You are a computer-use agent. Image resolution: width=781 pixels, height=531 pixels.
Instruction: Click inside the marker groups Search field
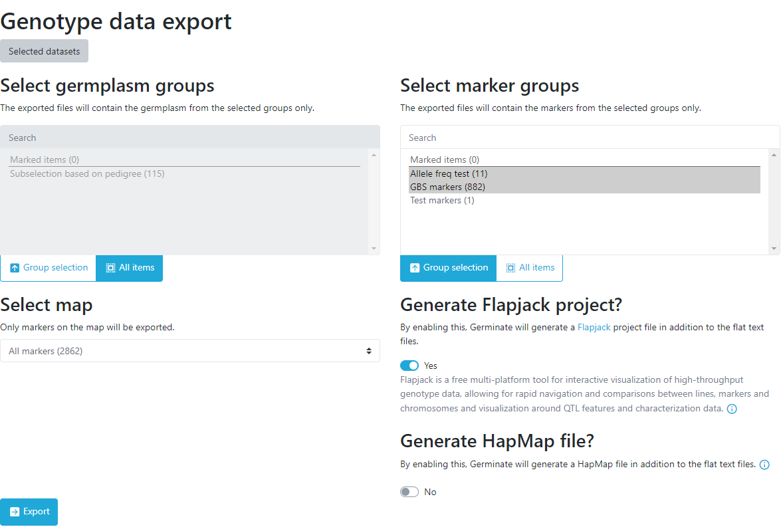click(589, 138)
